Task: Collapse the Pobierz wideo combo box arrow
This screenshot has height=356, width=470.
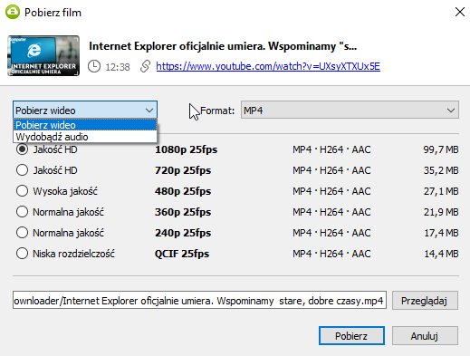Action: [149, 111]
